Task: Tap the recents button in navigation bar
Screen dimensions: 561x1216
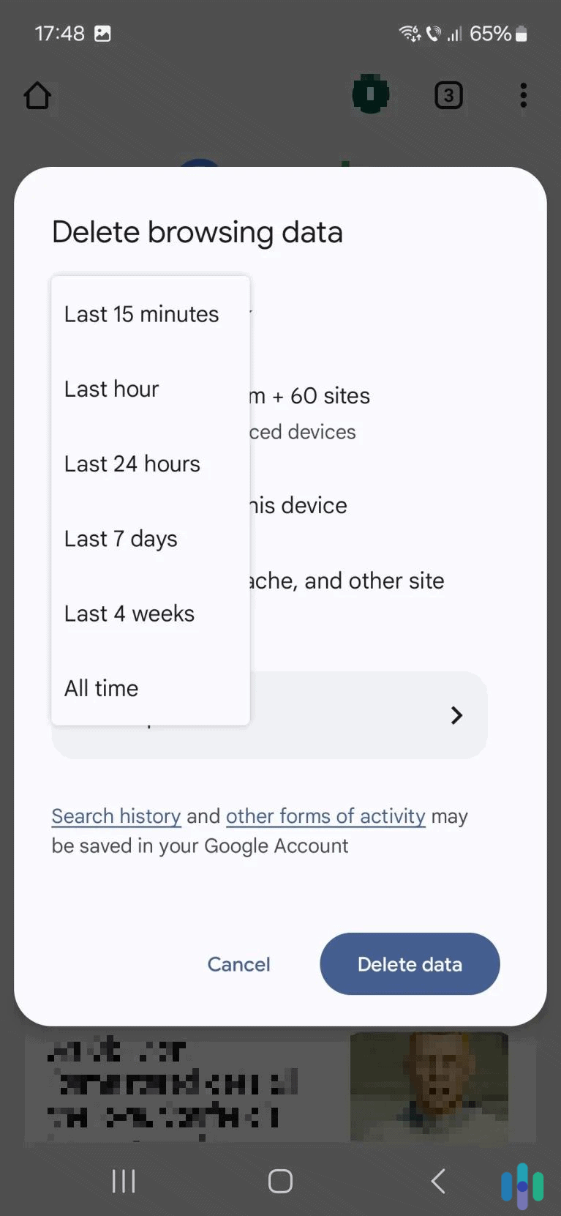Action: [124, 1180]
